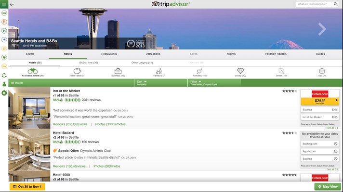Open the flights airplane sidebar icon
The image size is (343, 192).
tap(4, 40)
